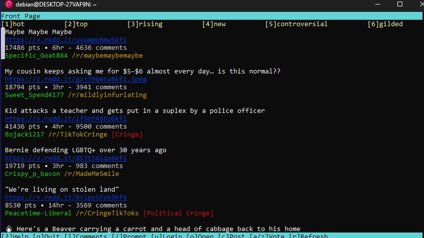This screenshot has height=238, width=424.
Task: Click "983 comments" count
Action: coord(99,166)
